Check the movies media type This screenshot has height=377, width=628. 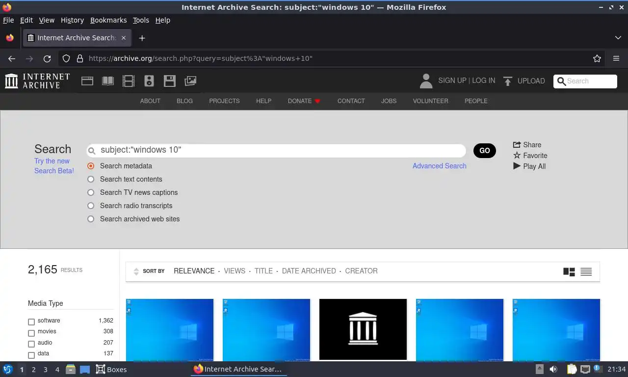[x=31, y=333]
